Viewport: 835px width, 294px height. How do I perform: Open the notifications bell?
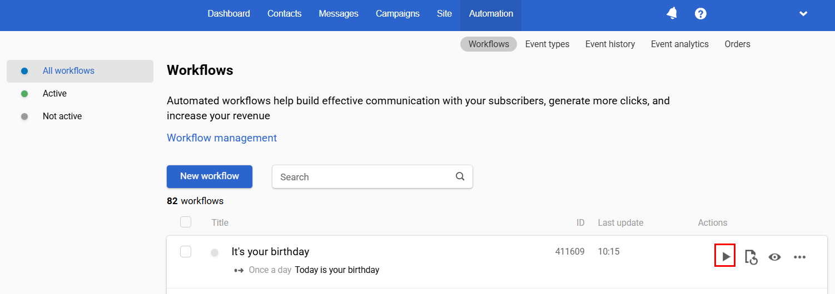672,13
